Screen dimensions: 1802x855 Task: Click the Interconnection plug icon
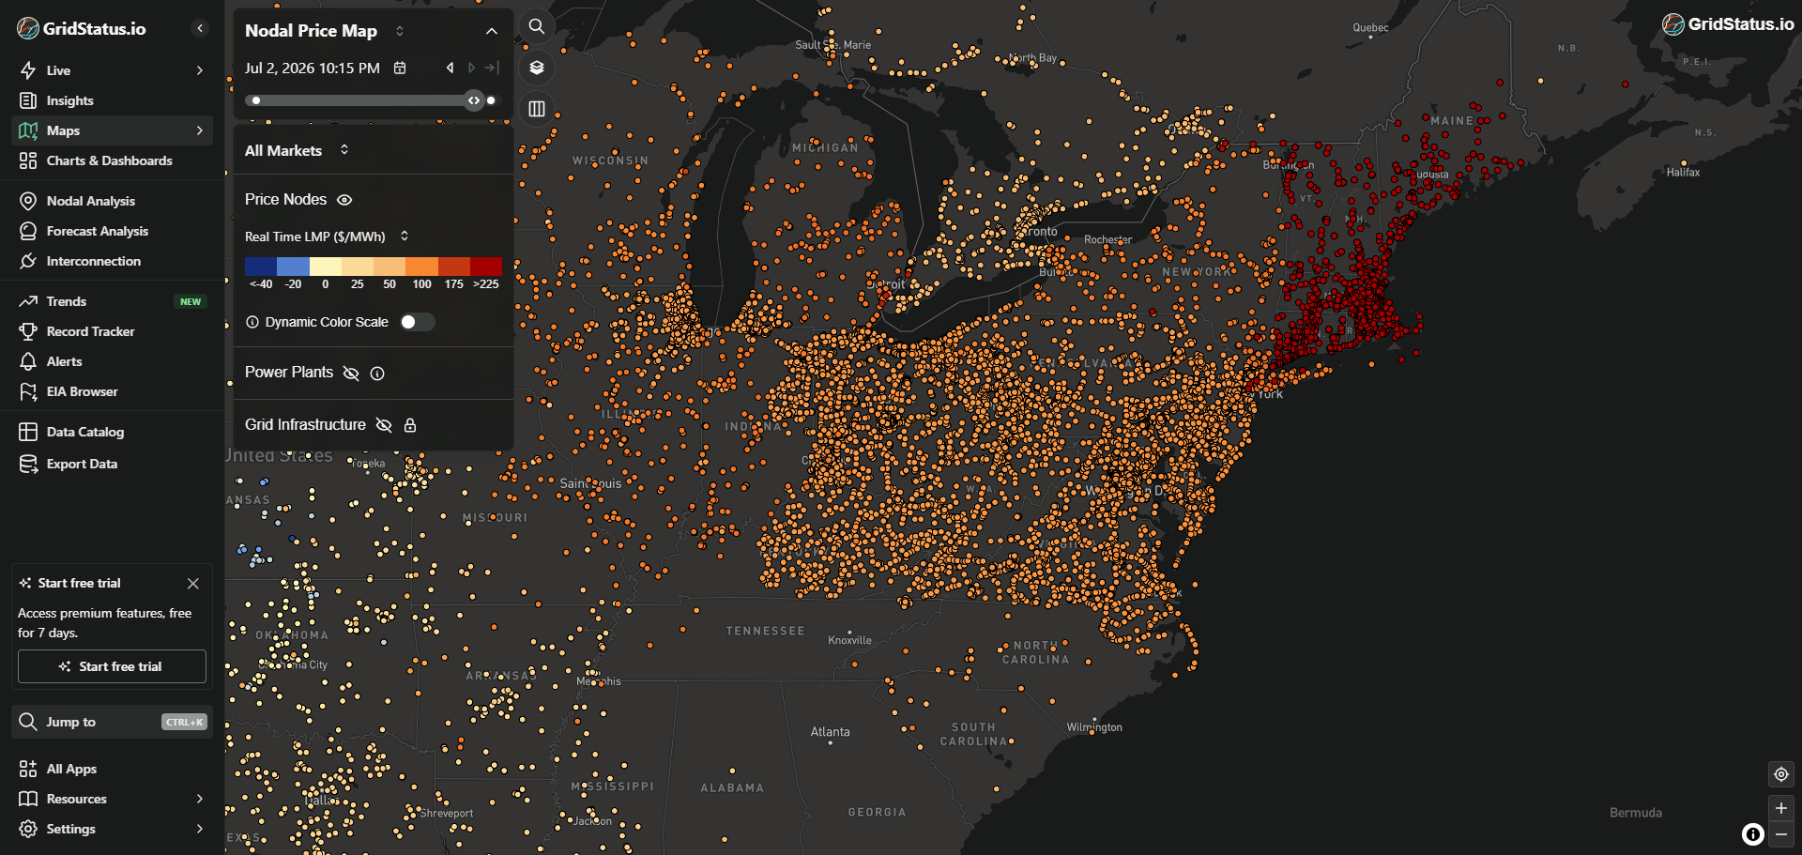(28, 261)
